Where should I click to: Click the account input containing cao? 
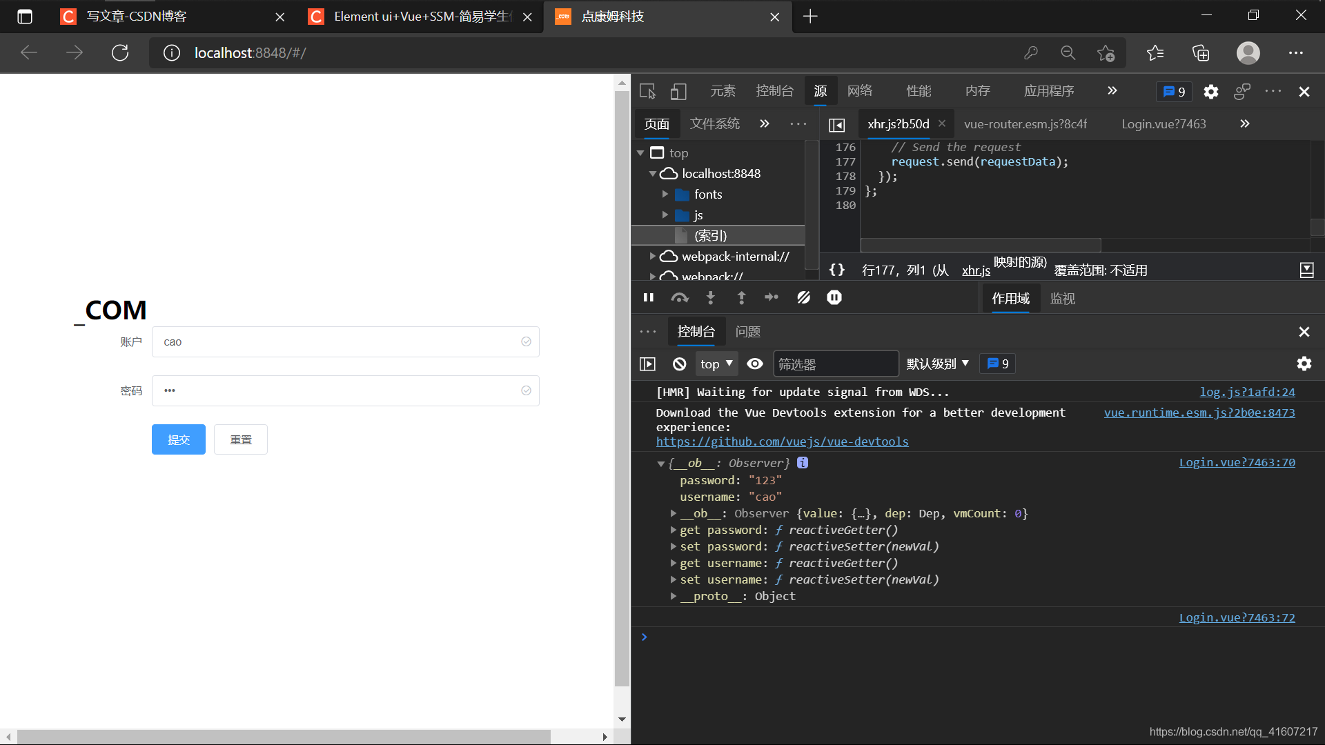tap(345, 341)
